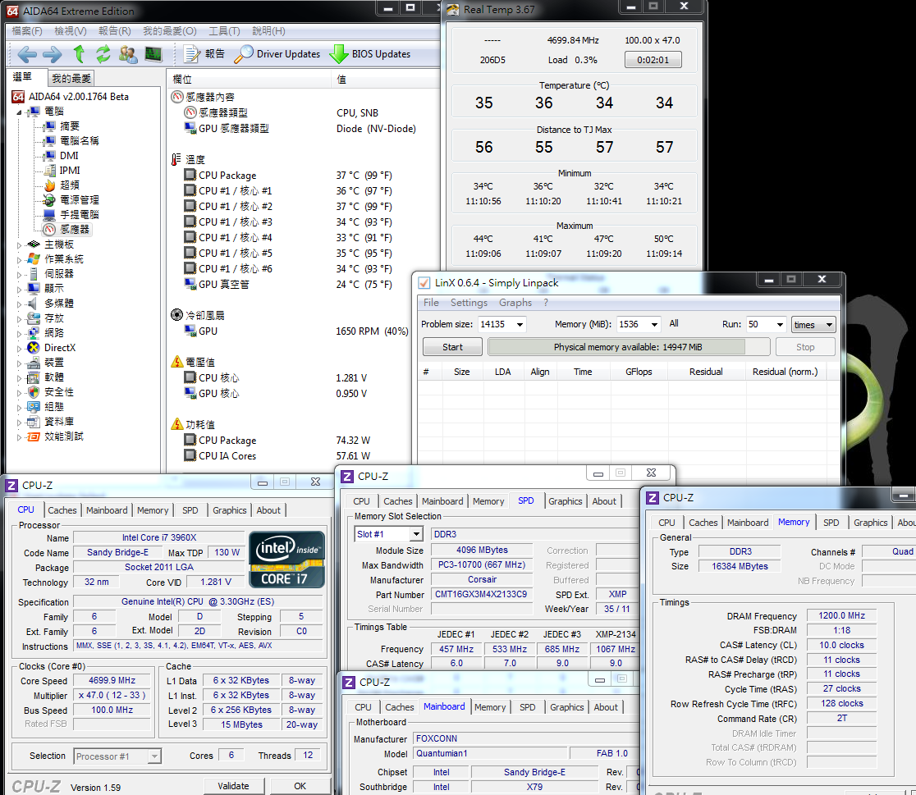This screenshot has width=916, height=795.
Task: Open CPU-Z Slot #1 memory slot dropdown
Action: click(416, 534)
